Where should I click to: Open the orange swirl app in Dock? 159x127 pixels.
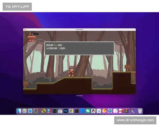pos(104,111)
